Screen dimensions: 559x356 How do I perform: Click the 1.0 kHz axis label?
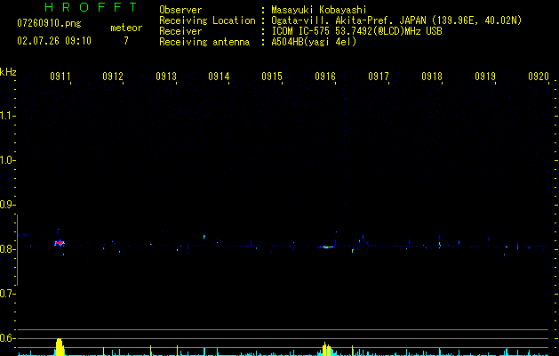(x=7, y=160)
